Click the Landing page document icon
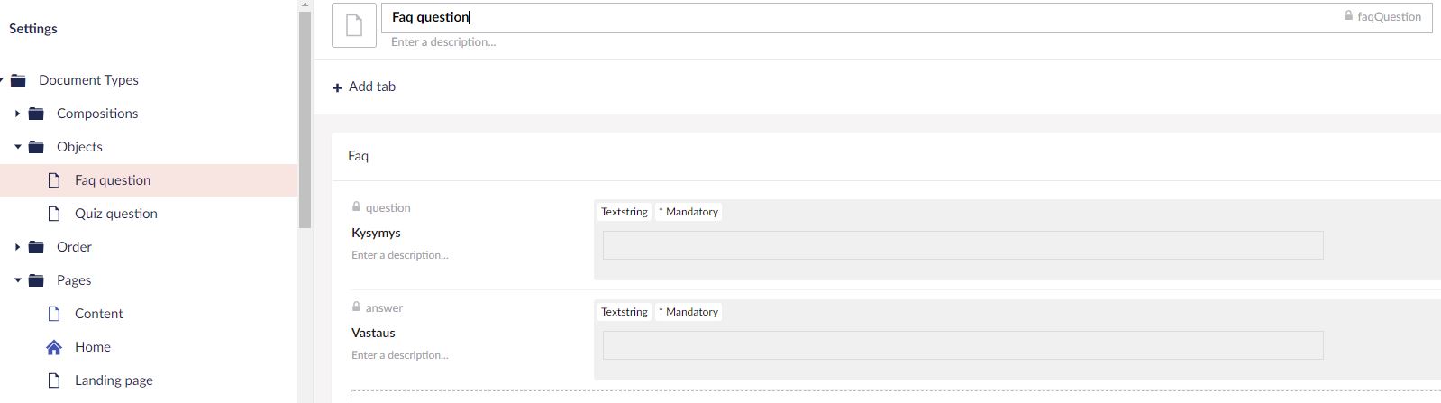 (54, 380)
